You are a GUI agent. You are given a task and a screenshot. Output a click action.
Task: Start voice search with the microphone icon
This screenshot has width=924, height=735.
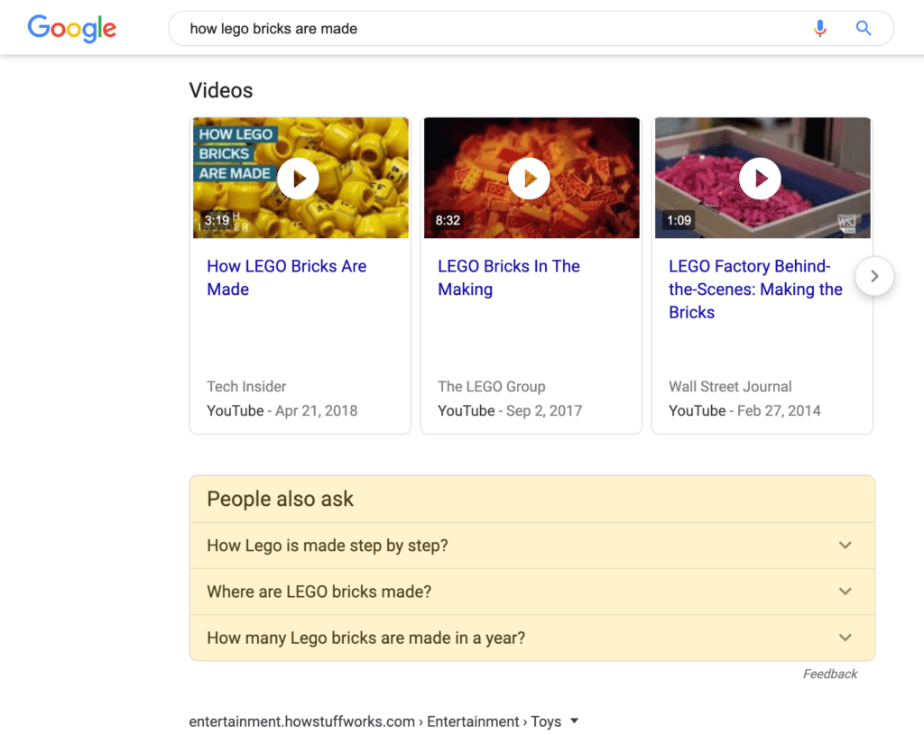tap(819, 28)
